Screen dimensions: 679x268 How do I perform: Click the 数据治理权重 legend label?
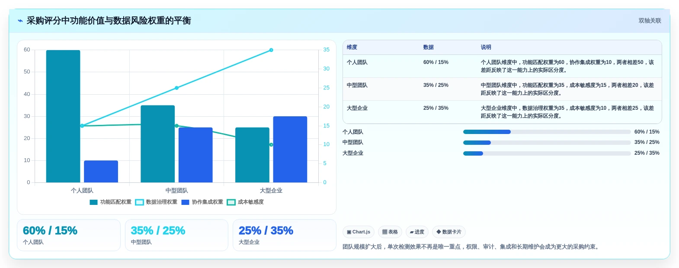pos(161,202)
